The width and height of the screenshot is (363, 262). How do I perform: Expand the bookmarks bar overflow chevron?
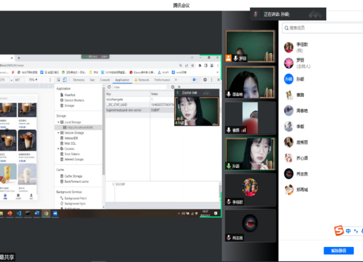pyautogui.click(x=217, y=72)
